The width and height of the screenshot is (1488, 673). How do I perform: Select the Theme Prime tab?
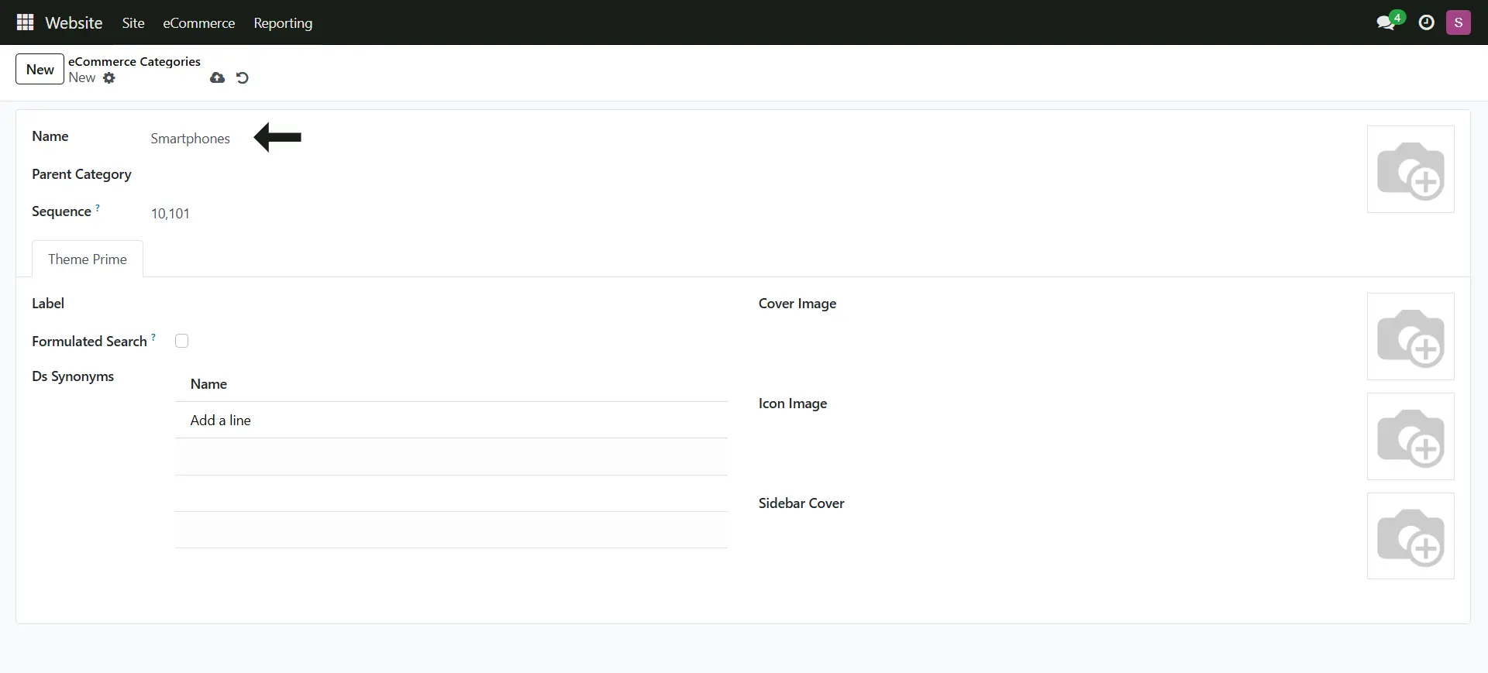88,259
